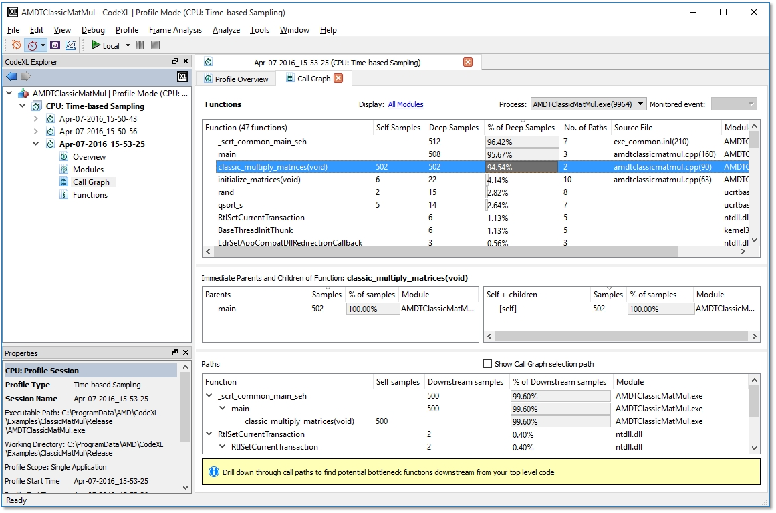Click the stopwatch icon beside Apr-07-2016_15-50-56
The width and height of the screenshot is (776, 513).
[x=51, y=132]
